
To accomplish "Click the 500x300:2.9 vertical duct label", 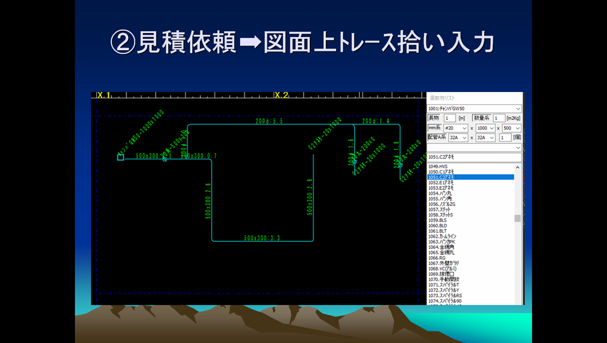I will coord(310,197).
